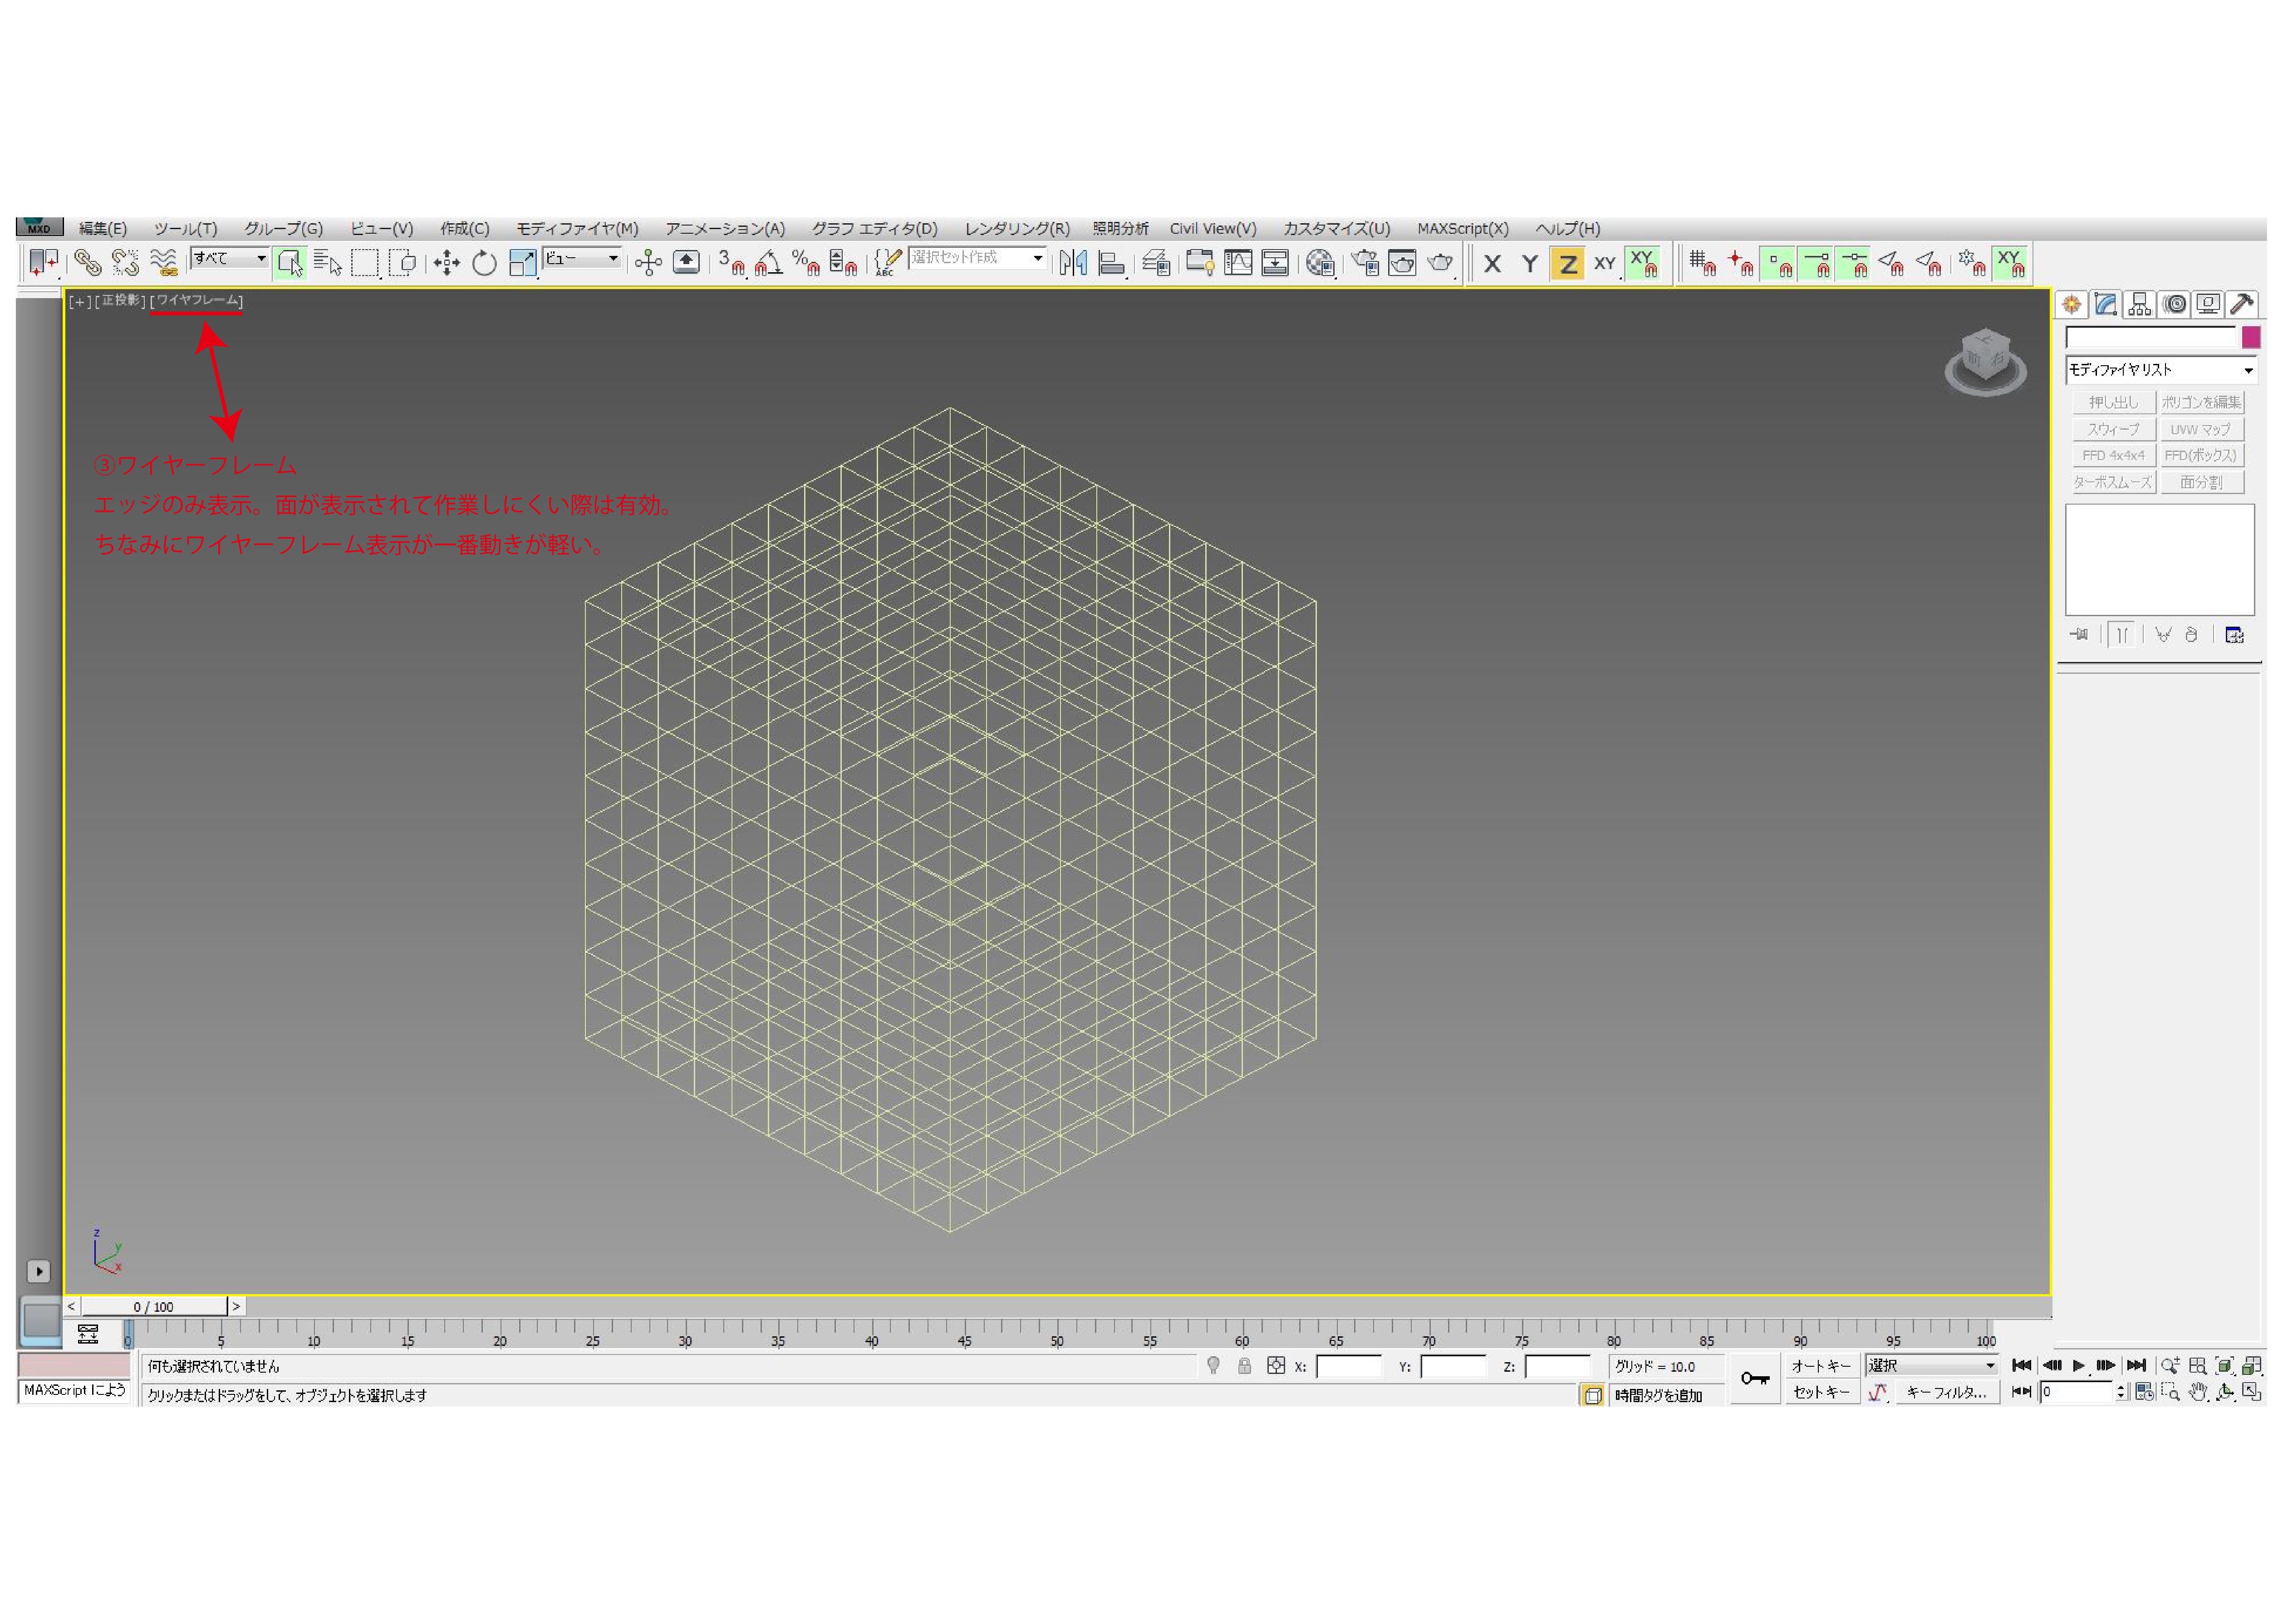This screenshot has width=2283, height=1624.
Task: Click the pink object color swatch
Action: [x=2250, y=337]
